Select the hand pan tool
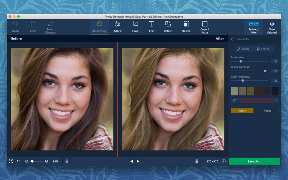 coord(67,161)
